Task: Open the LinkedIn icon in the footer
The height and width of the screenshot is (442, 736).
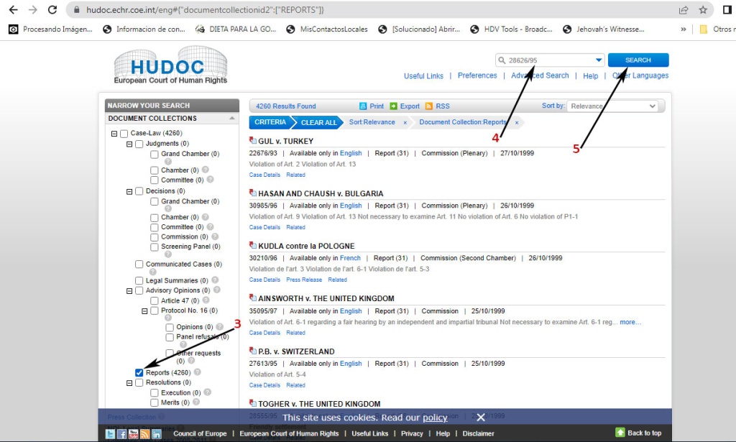Action: point(156,434)
